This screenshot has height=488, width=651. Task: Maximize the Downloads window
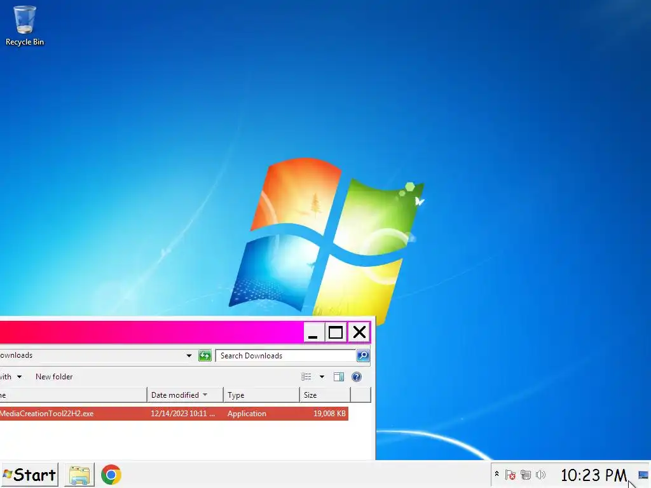point(336,332)
